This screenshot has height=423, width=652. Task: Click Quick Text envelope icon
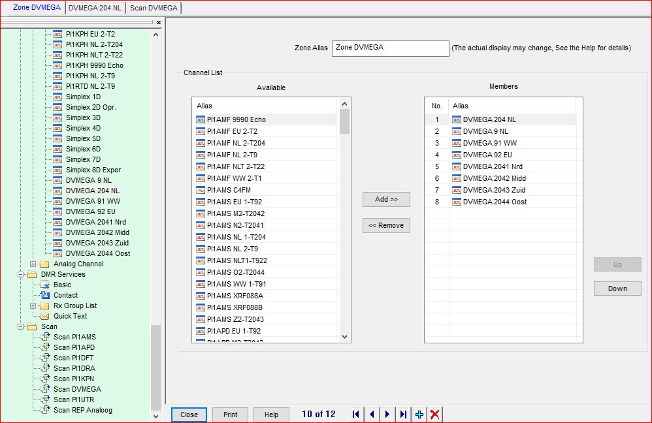[45, 316]
